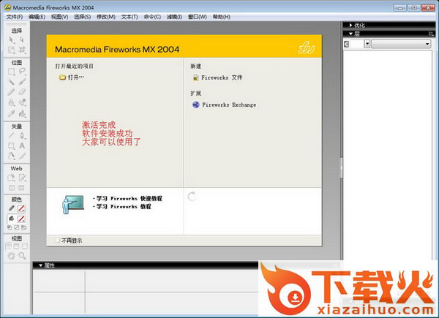Open the 视图(V) menu

click(60, 17)
